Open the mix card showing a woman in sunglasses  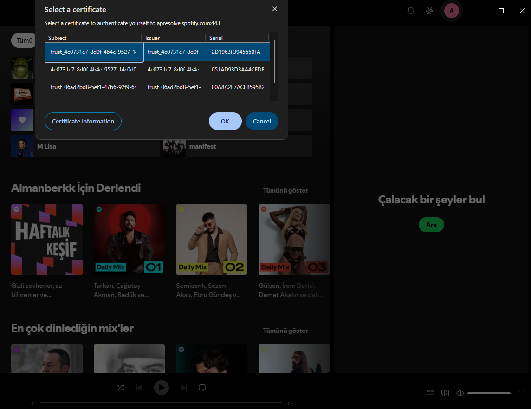pyautogui.click(x=294, y=358)
